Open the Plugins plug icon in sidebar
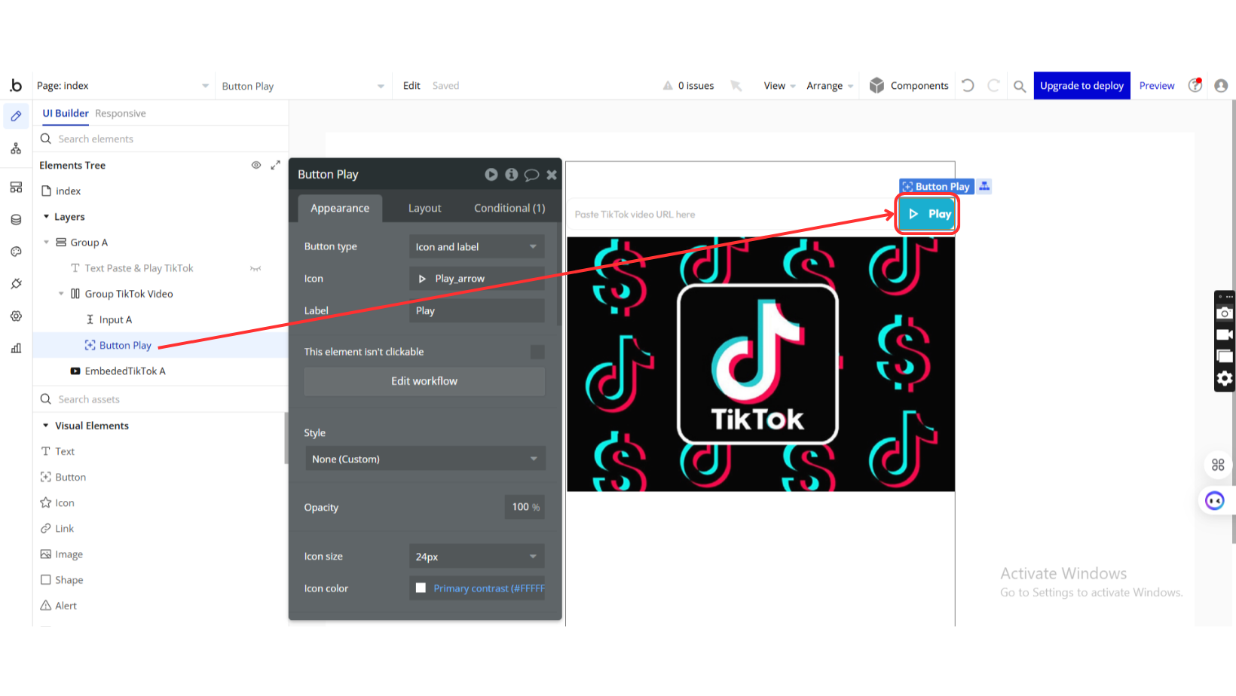 pyautogui.click(x=16, y=284)
